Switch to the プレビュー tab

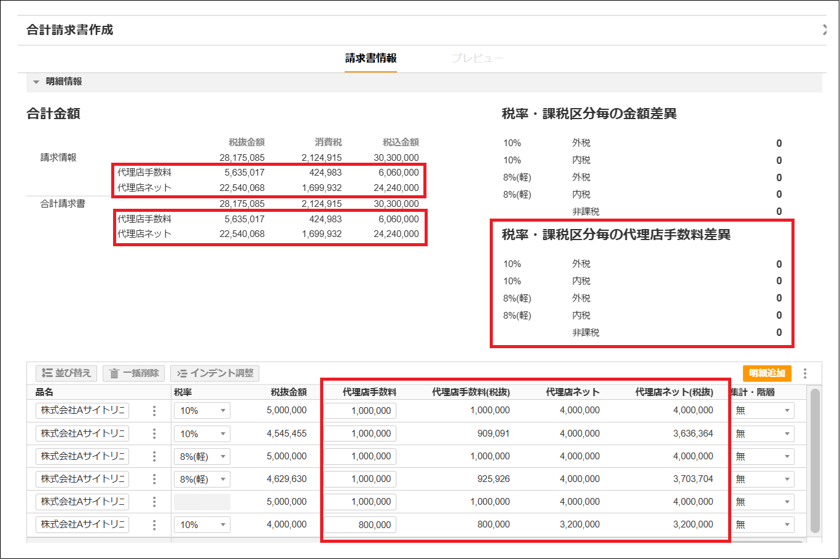(477, 58)
